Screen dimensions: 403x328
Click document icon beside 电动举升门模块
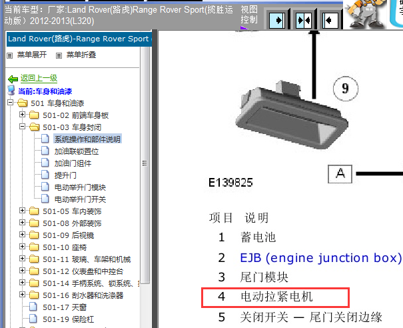click(x=45, y=187)
